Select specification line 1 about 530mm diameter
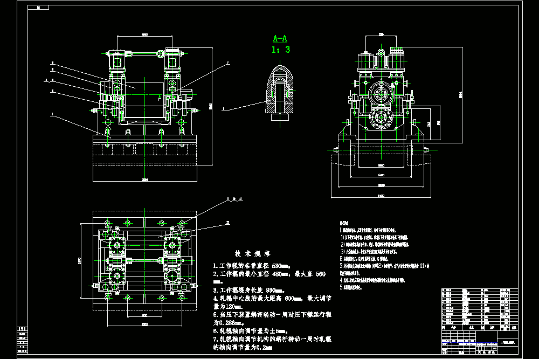539x359 pixels. tap(252, 266)
